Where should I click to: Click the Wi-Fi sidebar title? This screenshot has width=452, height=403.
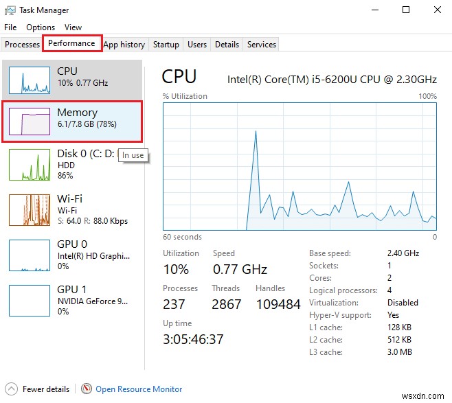(x=70, y=198)
